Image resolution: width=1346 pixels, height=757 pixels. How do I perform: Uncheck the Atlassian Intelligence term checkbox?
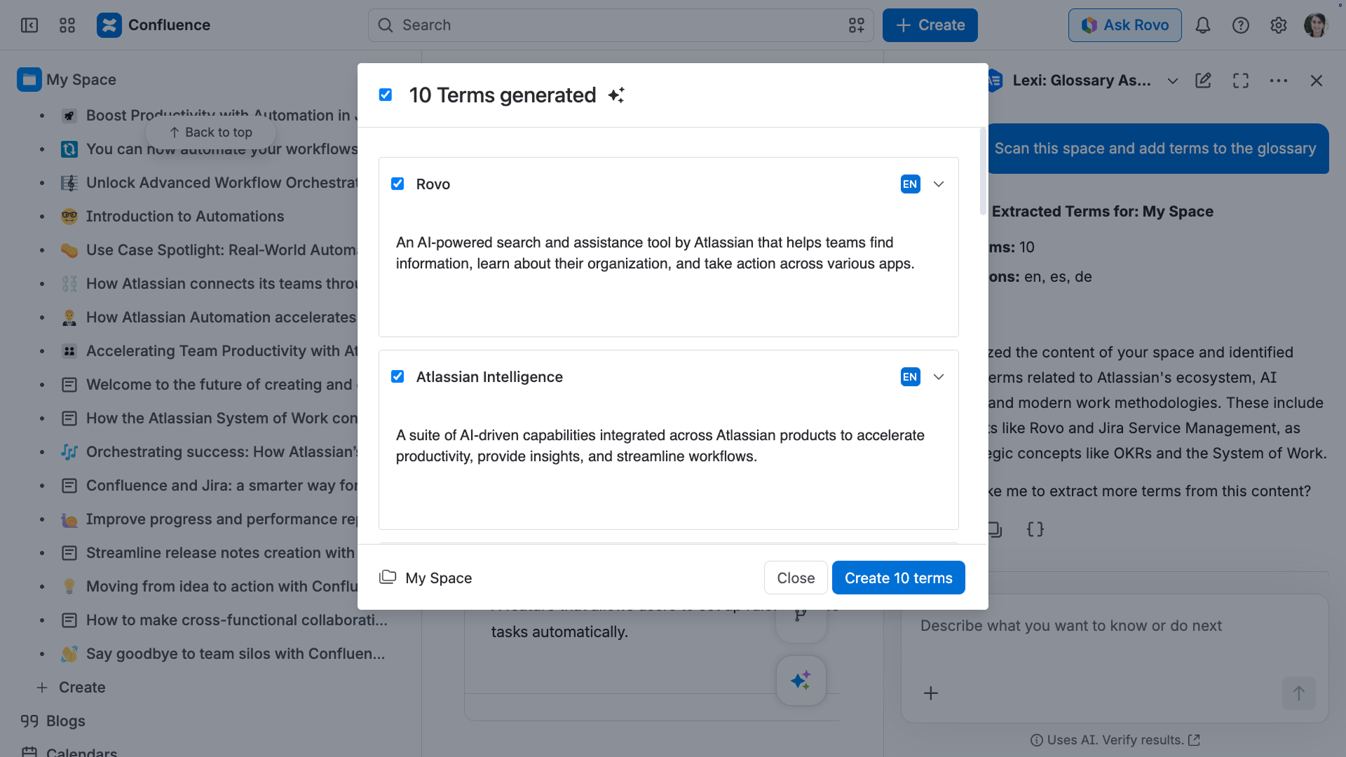397,376
